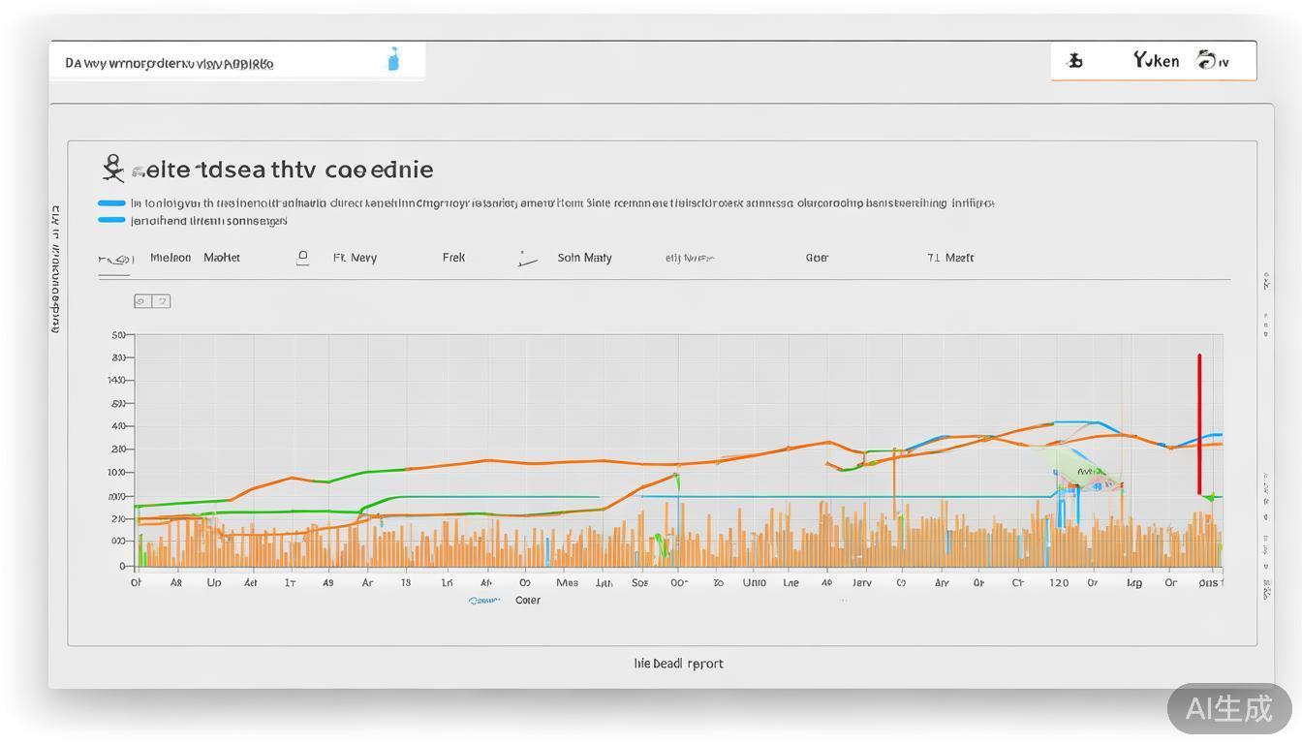The image size is (1302, 744).
Task: Click the figure icon left of Yuken
Action: click(x=1074, y=61)
